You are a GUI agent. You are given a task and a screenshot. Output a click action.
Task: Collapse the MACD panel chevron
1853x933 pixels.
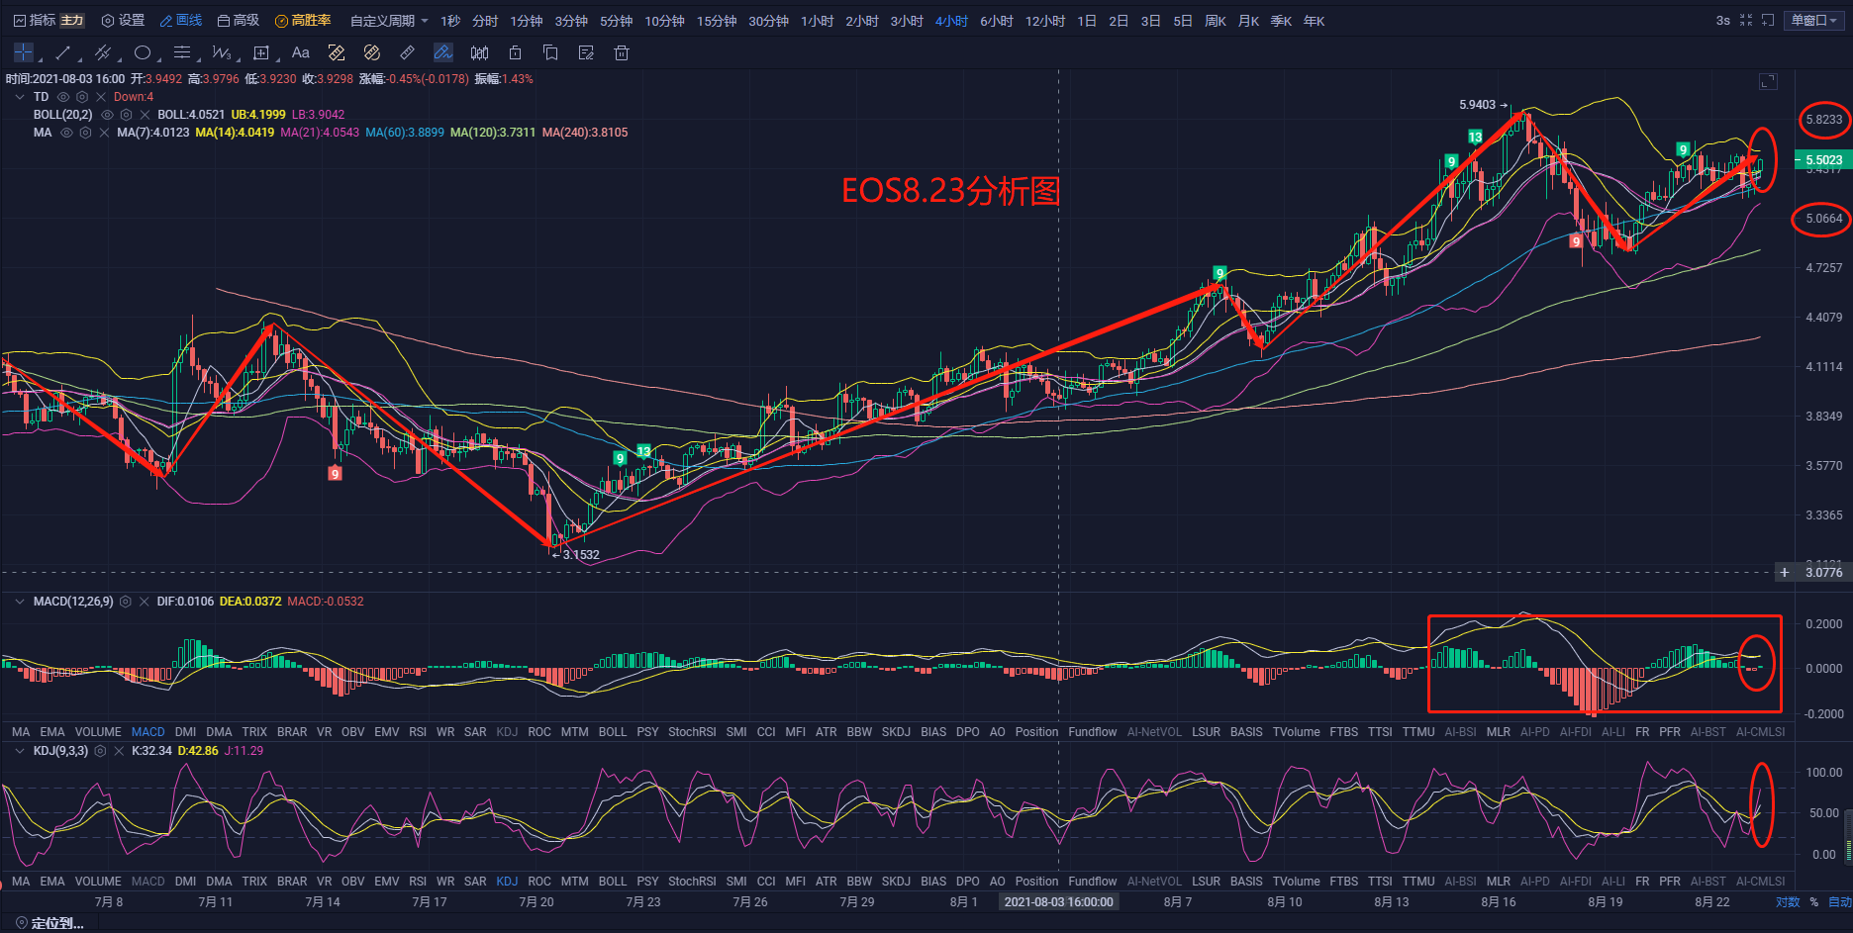20,602
